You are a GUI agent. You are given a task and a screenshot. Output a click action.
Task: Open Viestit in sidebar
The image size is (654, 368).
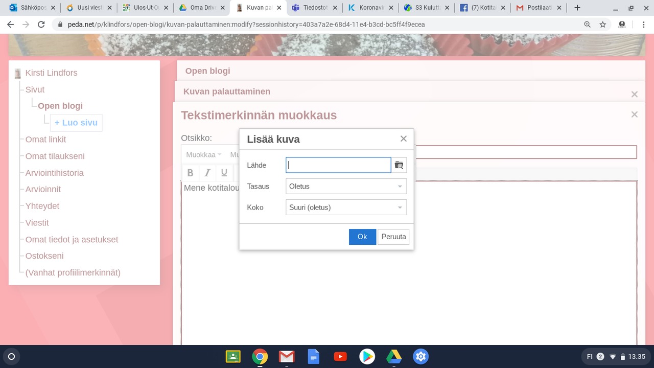pyautogui.click(x=37, y=222)
